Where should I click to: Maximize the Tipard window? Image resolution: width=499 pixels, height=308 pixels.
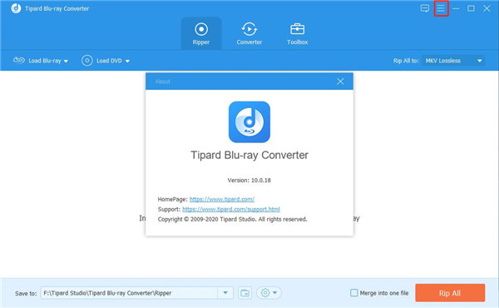coord(471,8)
